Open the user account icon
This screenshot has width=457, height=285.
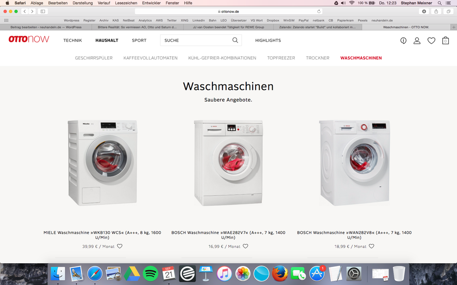coord(417,41)
